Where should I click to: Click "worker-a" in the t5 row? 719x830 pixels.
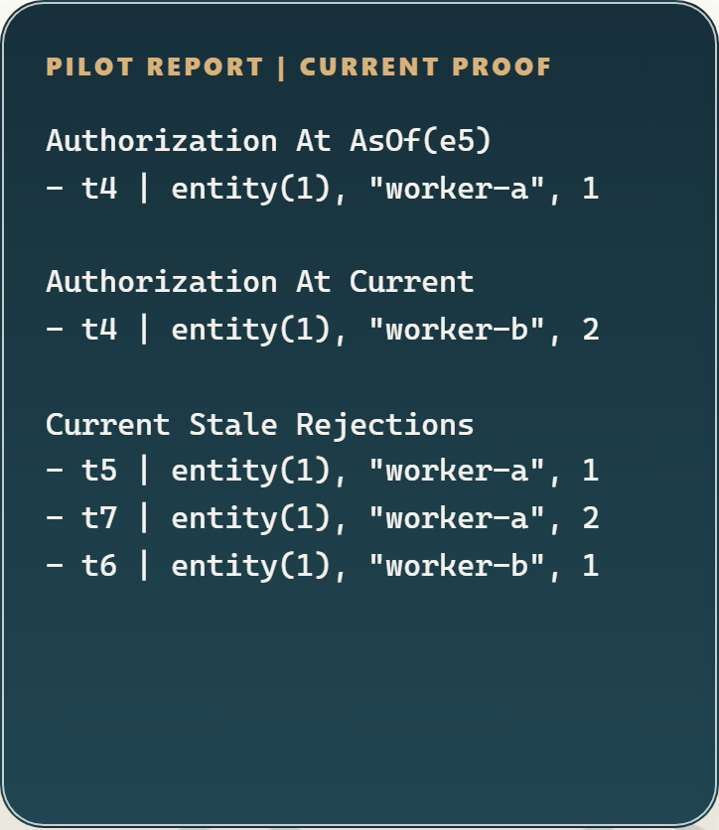pyautogui.click(x=457, y=471)
